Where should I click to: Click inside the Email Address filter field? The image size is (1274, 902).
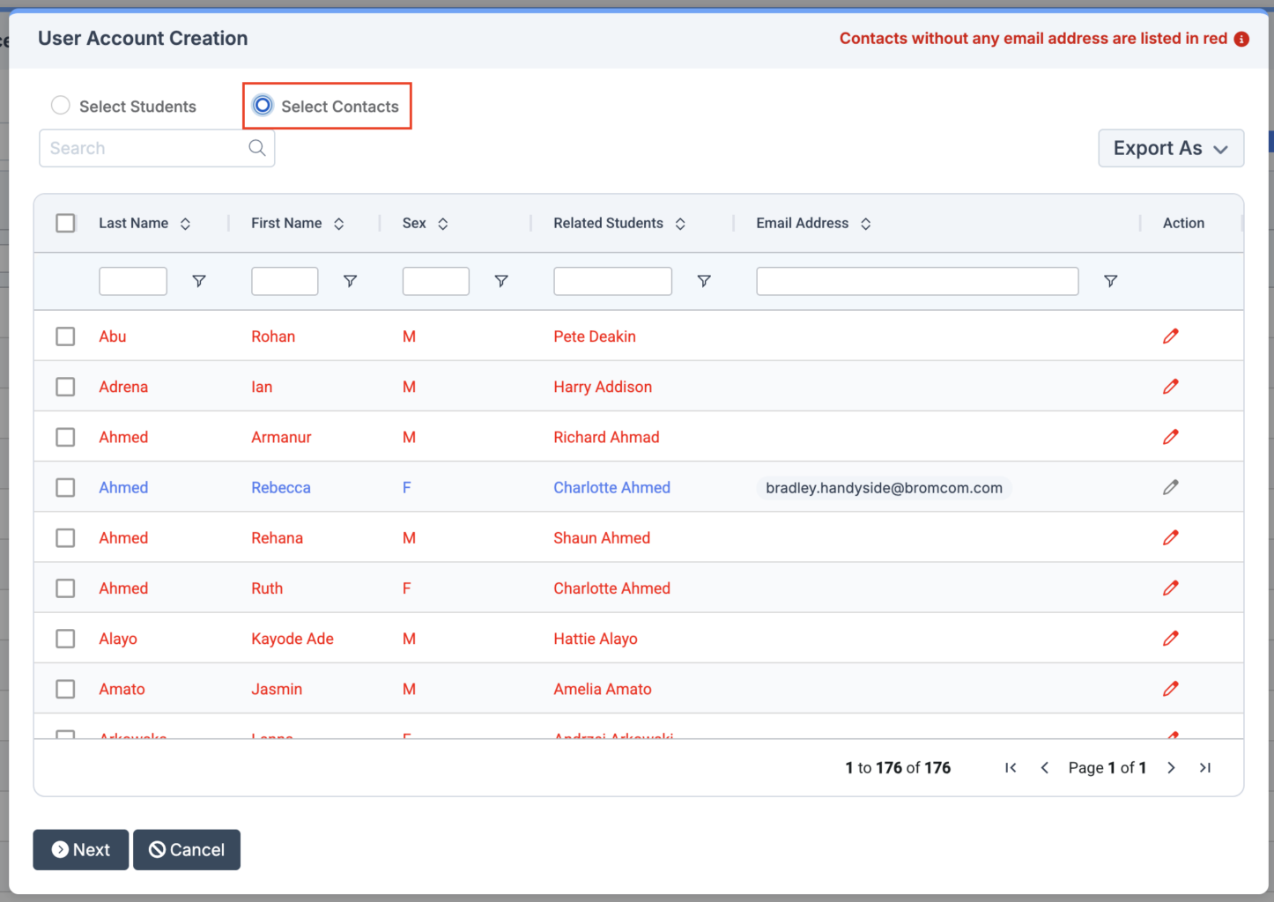[916, 280]
